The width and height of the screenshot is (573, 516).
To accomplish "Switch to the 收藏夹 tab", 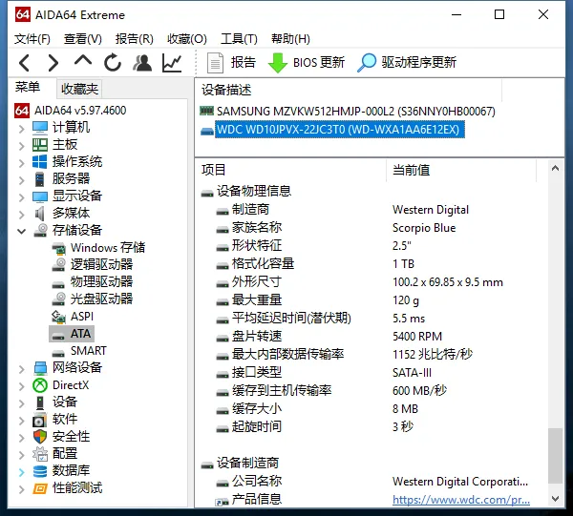I will (79, 89).
